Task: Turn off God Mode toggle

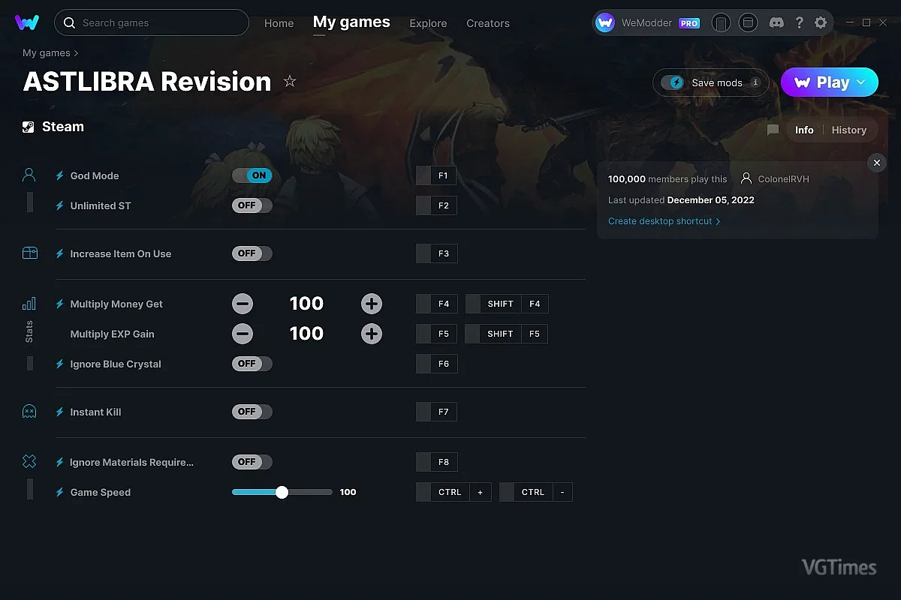Action: coord(252,175)
